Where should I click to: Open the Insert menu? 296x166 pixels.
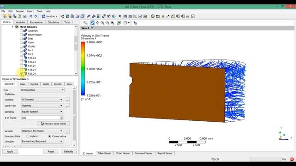pos(30,11)
